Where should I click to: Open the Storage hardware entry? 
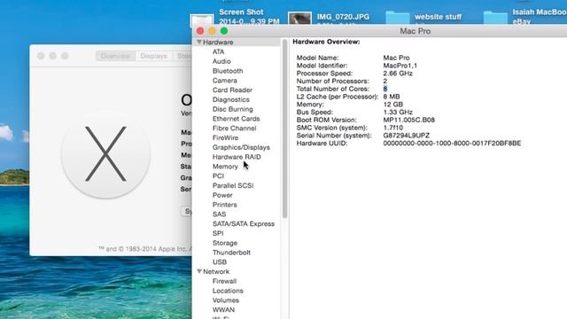(x=225, y=243)
